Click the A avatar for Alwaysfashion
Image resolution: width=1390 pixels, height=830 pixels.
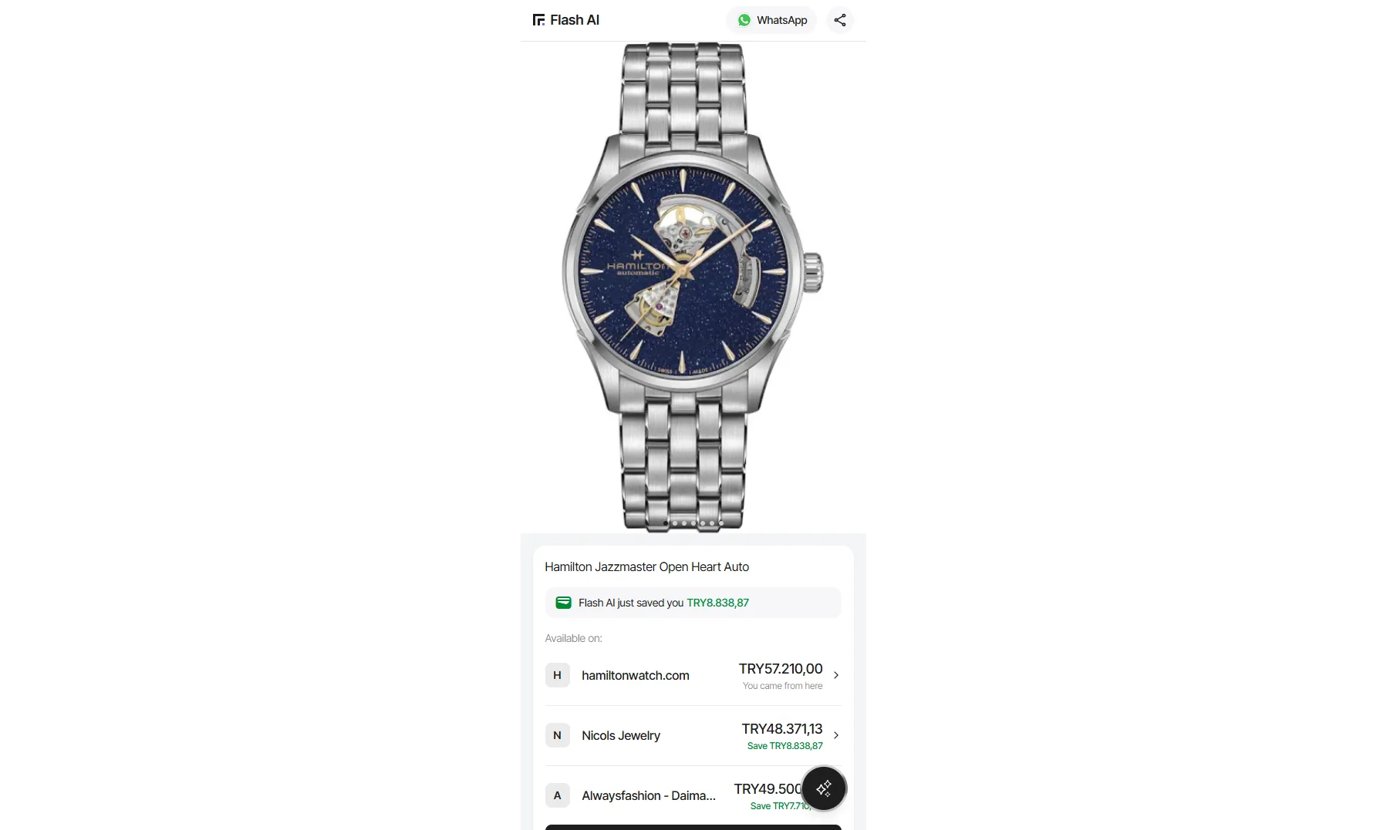pyautogui.click(x=557, y=795)
